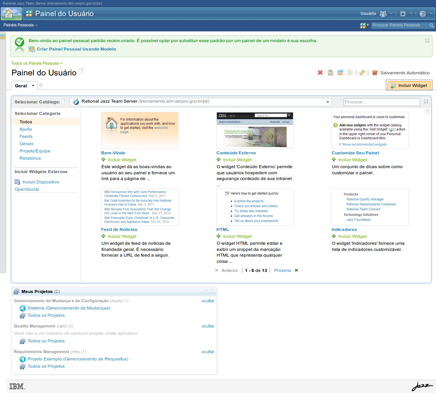Select the Projeto/Equipe category

click(x=35, y=151)
